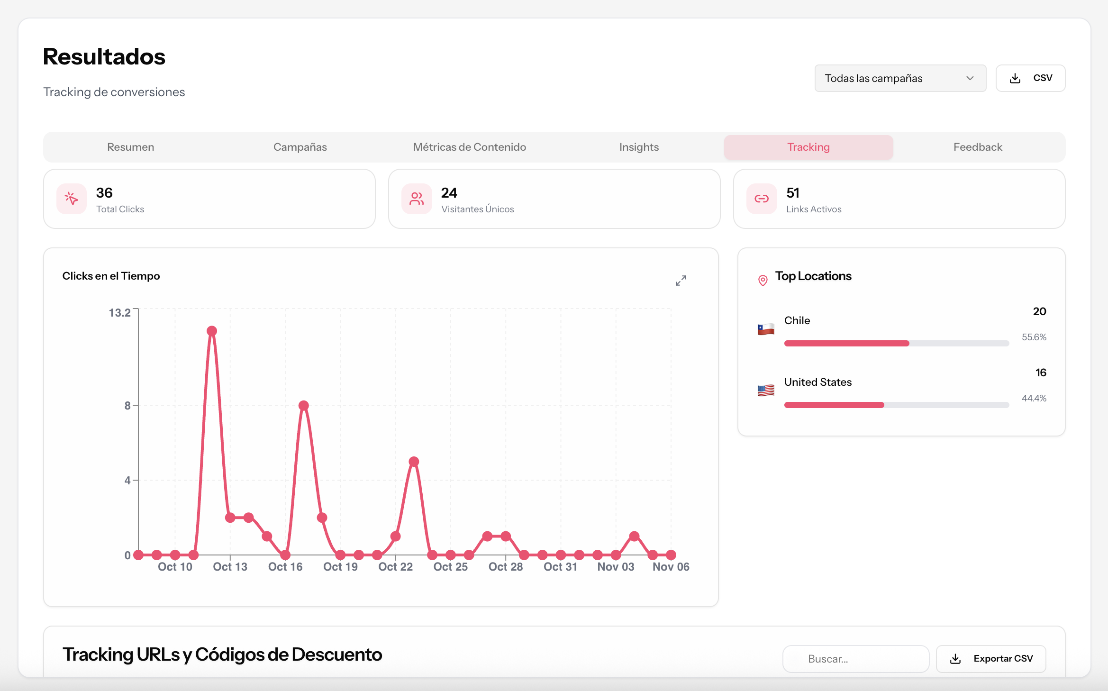Viewport: 1108px width, 691px height.
Task: Click the Visitantes Únicos users icon
Action: click(x=417, y=199)
